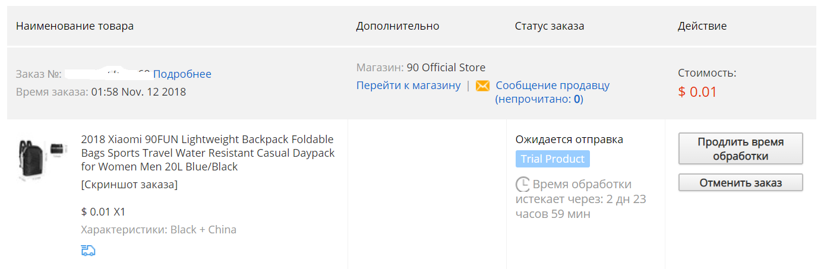Click the Trial Product badge

point(553,159)
